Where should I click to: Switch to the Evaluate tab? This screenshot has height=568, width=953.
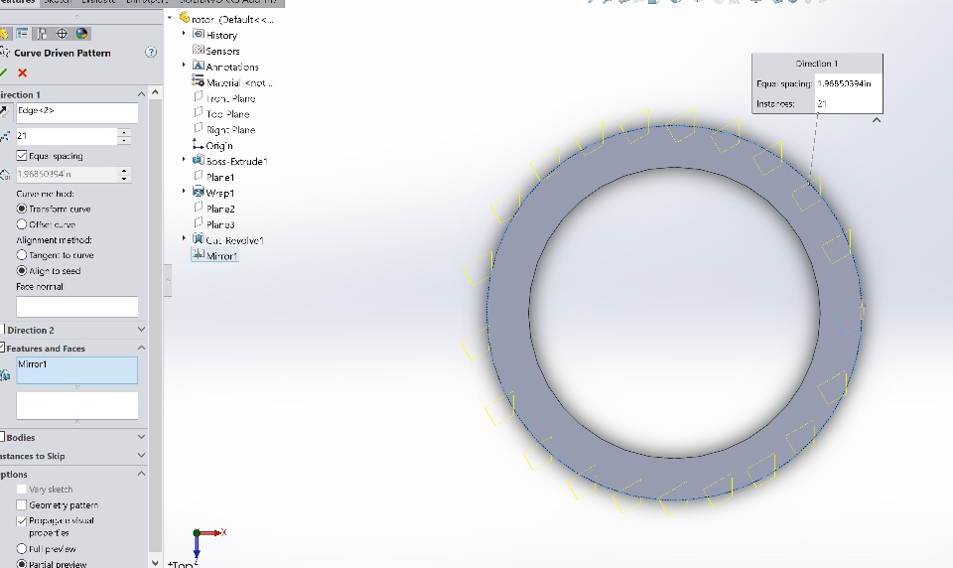coord(98,2)
